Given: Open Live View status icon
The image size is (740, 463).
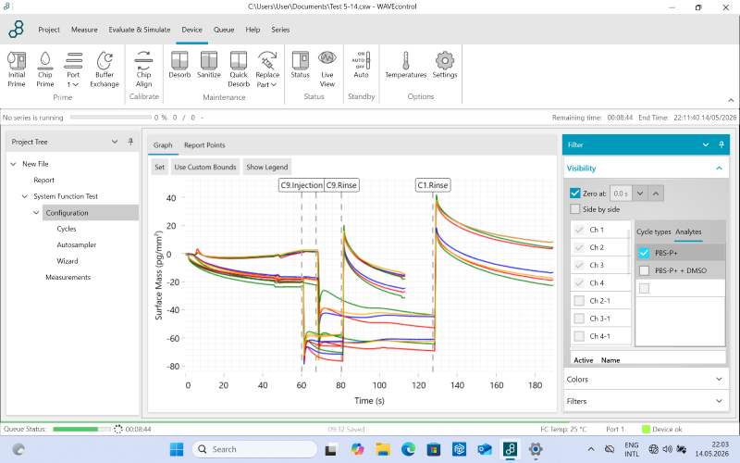Looking at the screenshot, I should [327, 69].
